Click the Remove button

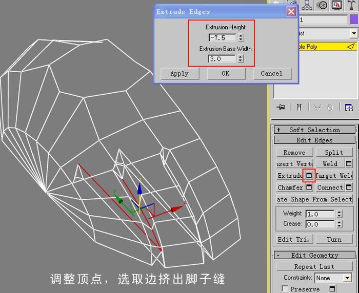(x=294, y=152)
